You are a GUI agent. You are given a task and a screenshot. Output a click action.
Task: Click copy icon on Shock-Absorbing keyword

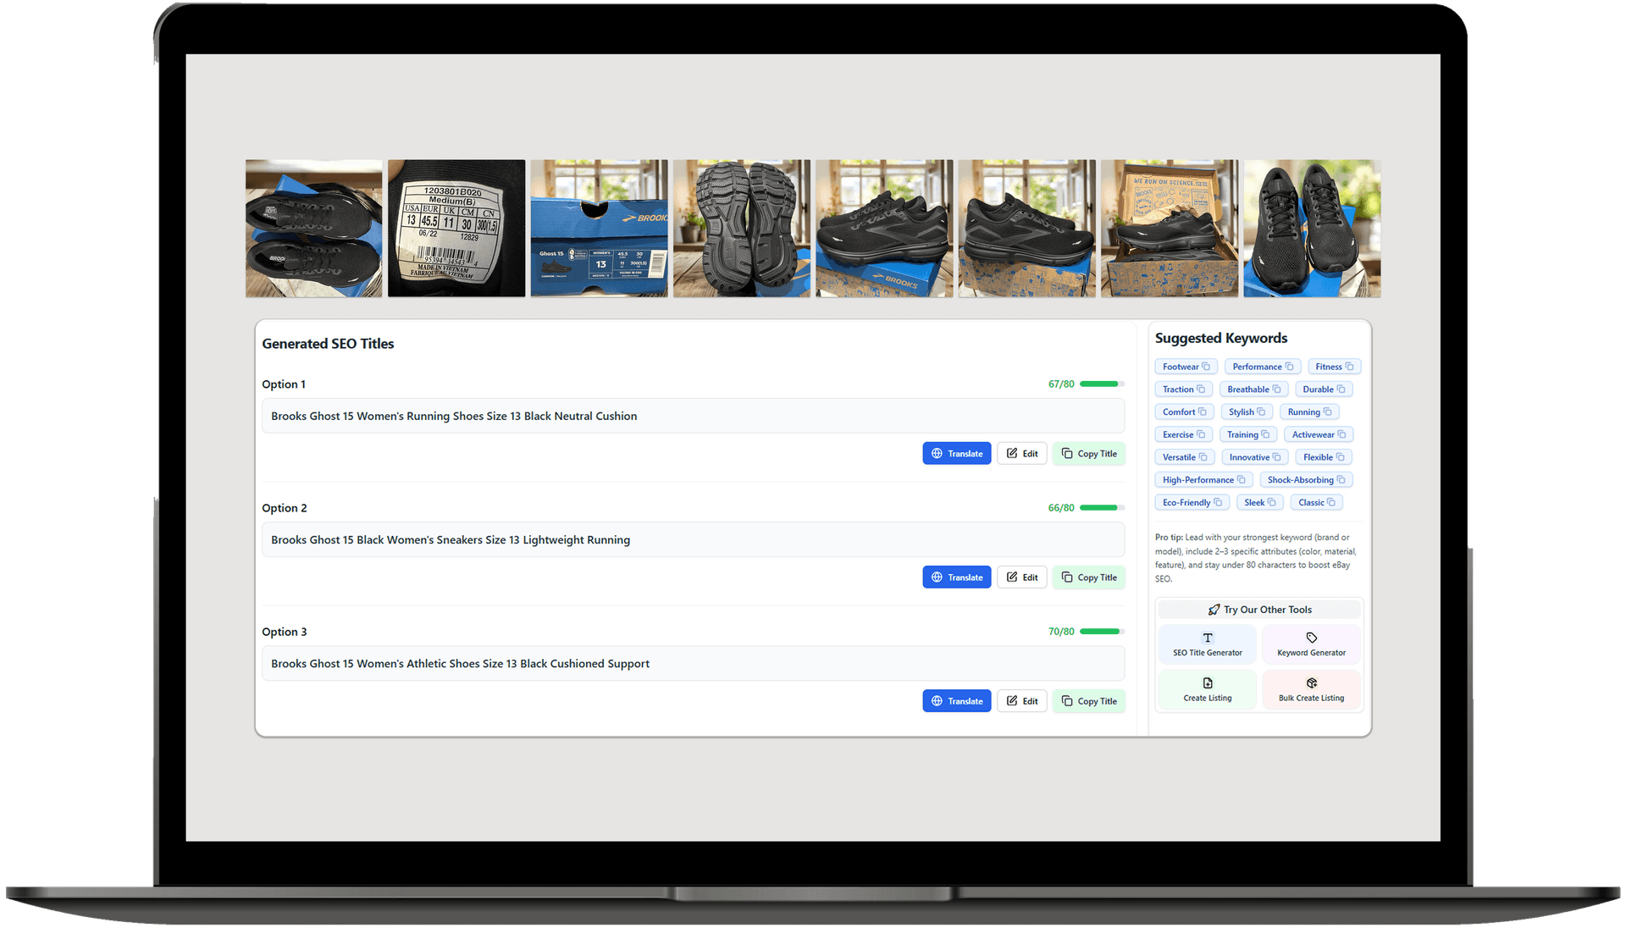click(1341, 480)
